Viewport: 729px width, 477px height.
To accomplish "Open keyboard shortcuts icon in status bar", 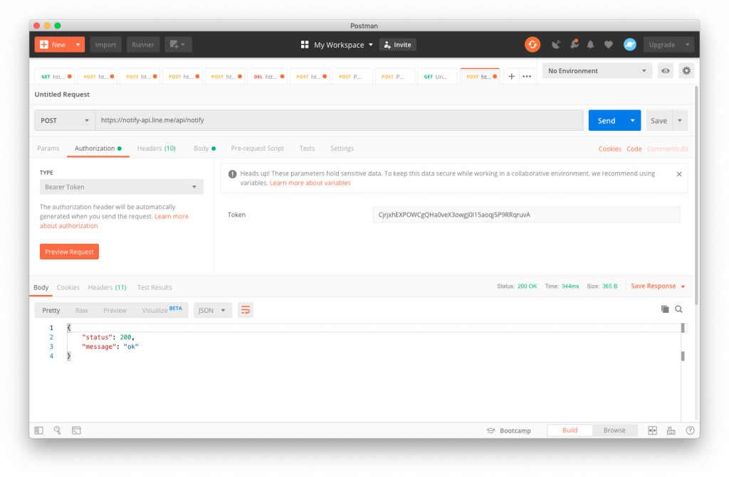I will pyautogui.click(x=671, y=431).
